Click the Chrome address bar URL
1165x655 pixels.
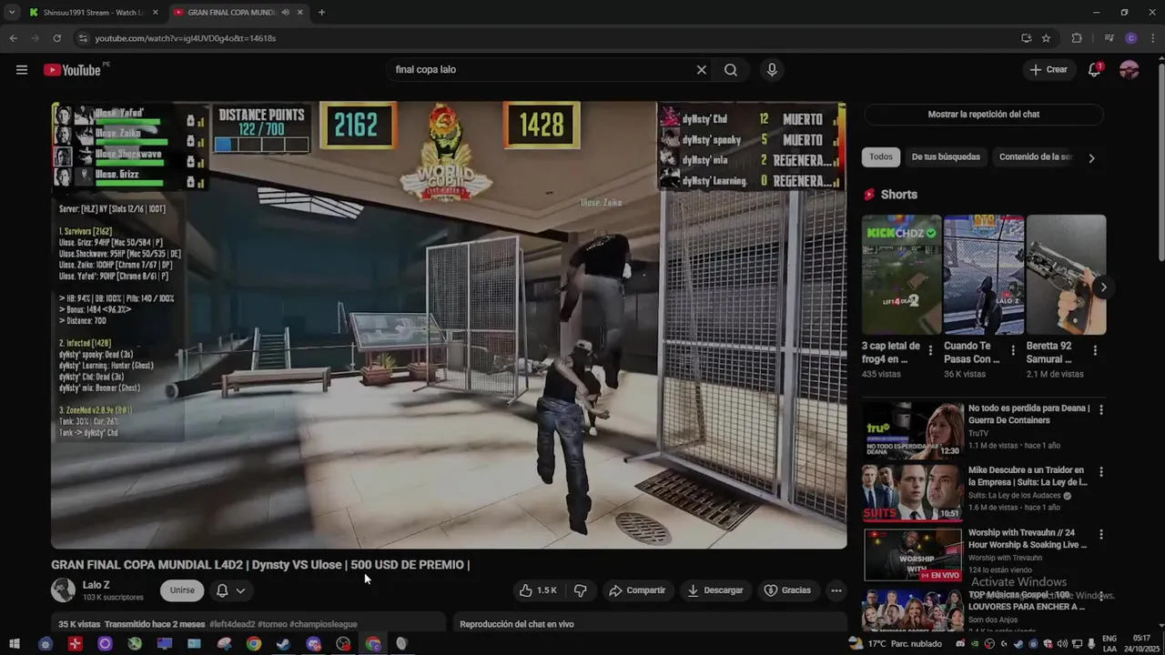tap(186, 38)
